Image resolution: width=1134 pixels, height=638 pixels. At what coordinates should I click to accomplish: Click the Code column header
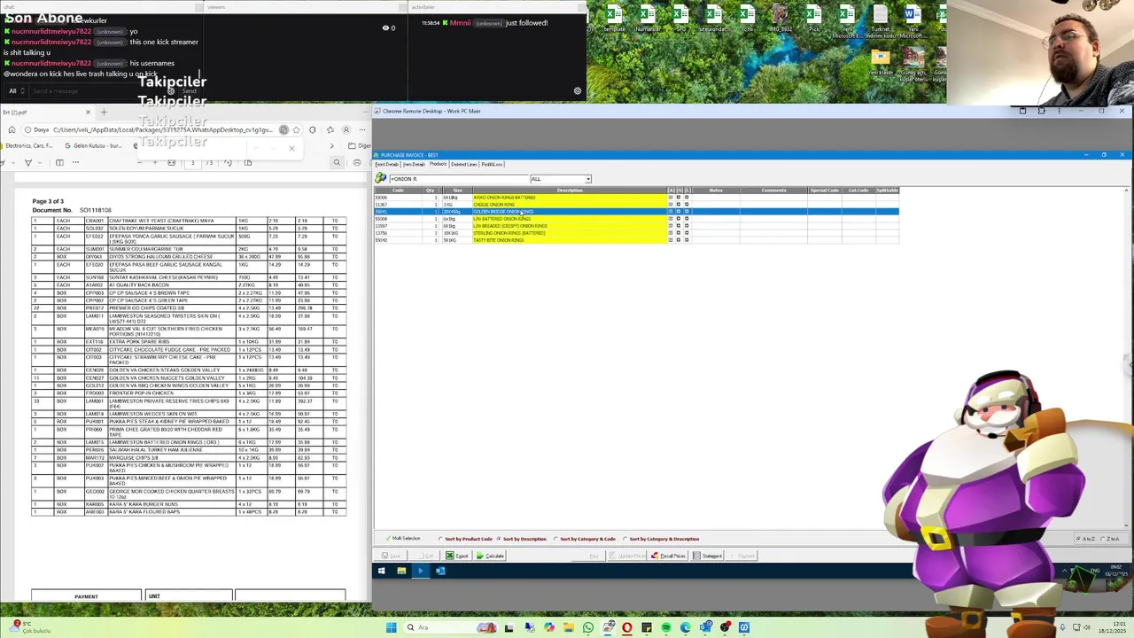[398, 191]
